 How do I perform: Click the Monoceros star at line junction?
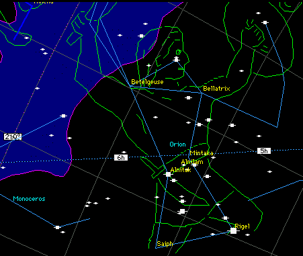click(x=57, y=227)
